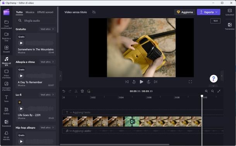Select Musica ed SFX sidebar panel
236x146 pixels.
(6, 61)
